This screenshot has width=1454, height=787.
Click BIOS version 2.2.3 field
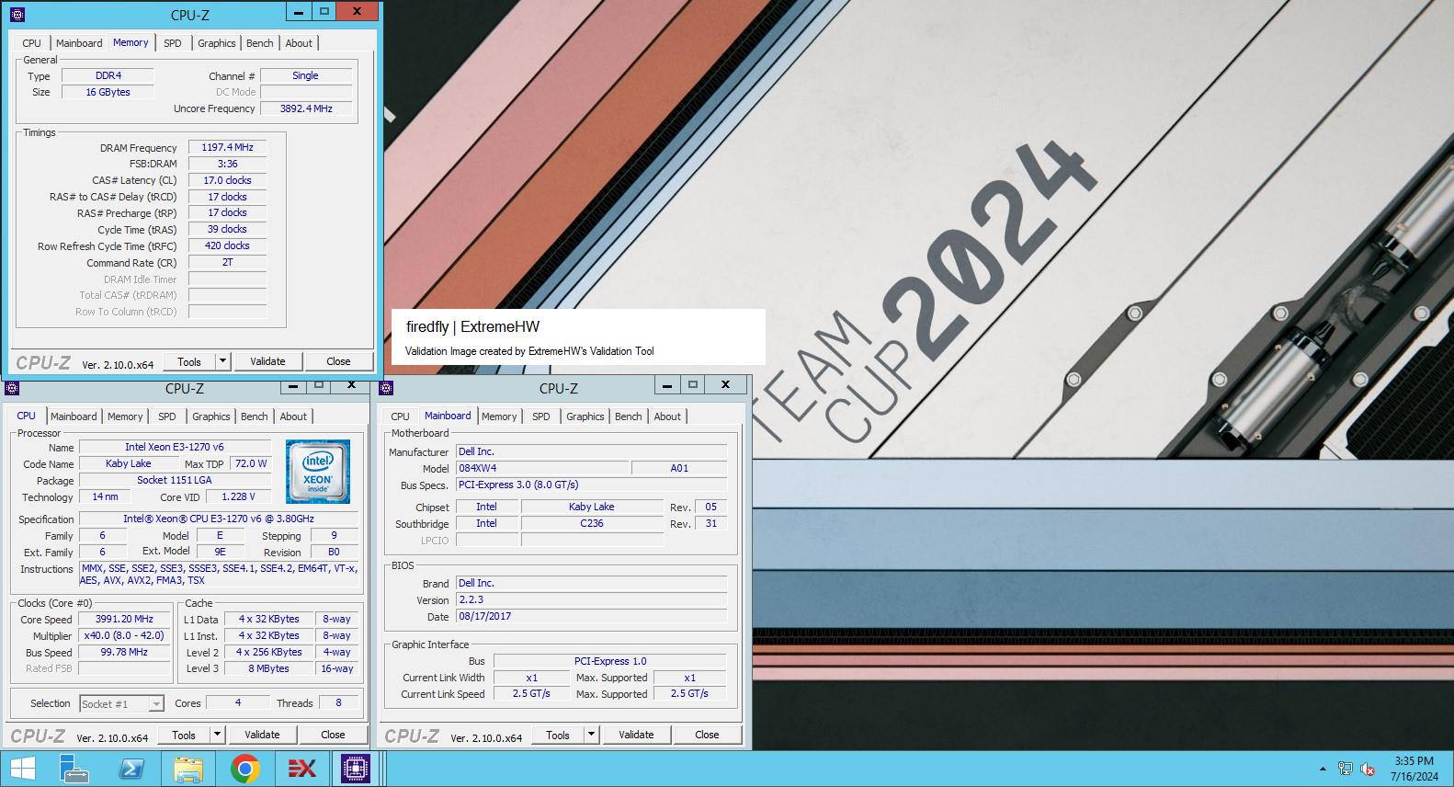point(591,599)
